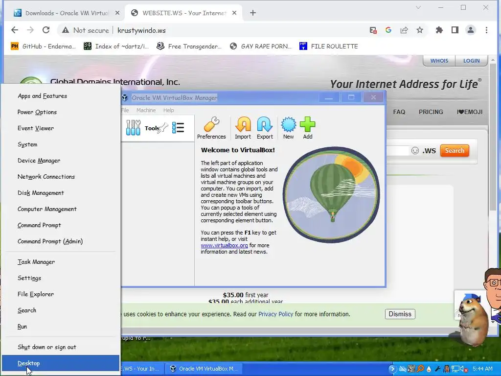
Task: Select Run from the menu
Action: click(x=61, y=327)
